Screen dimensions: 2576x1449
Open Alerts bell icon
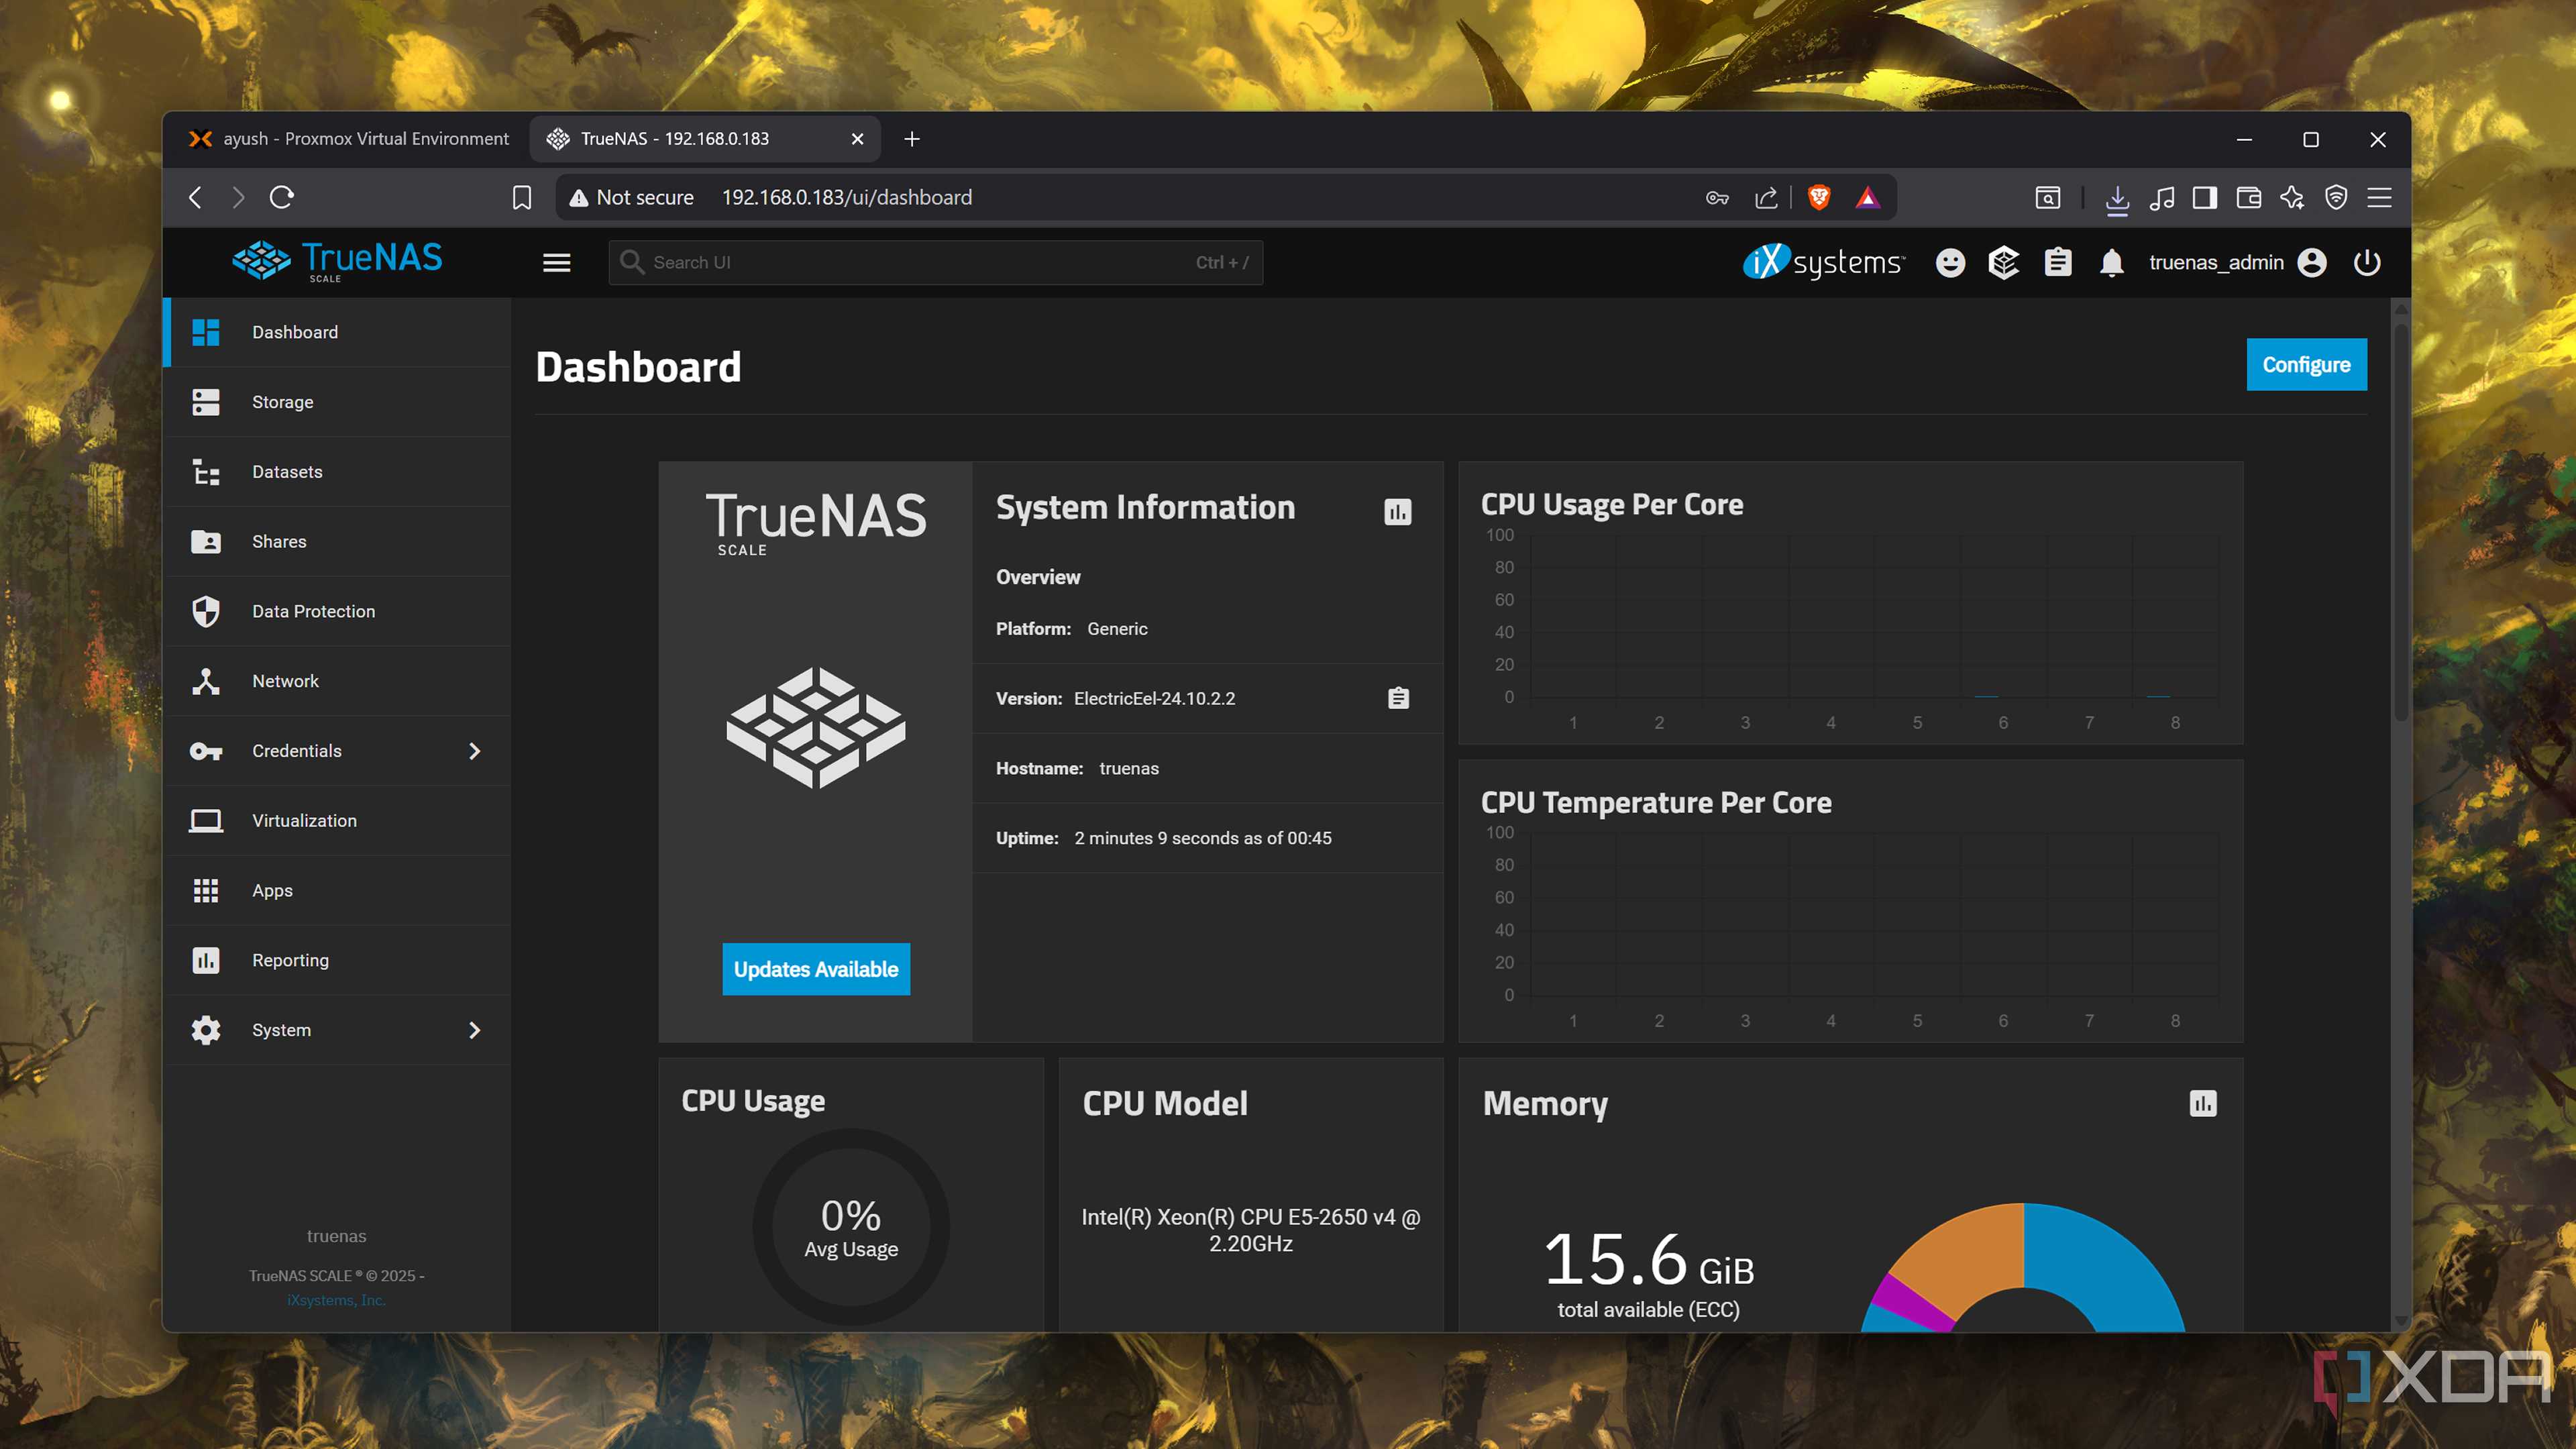click(x=2112, y=262)
